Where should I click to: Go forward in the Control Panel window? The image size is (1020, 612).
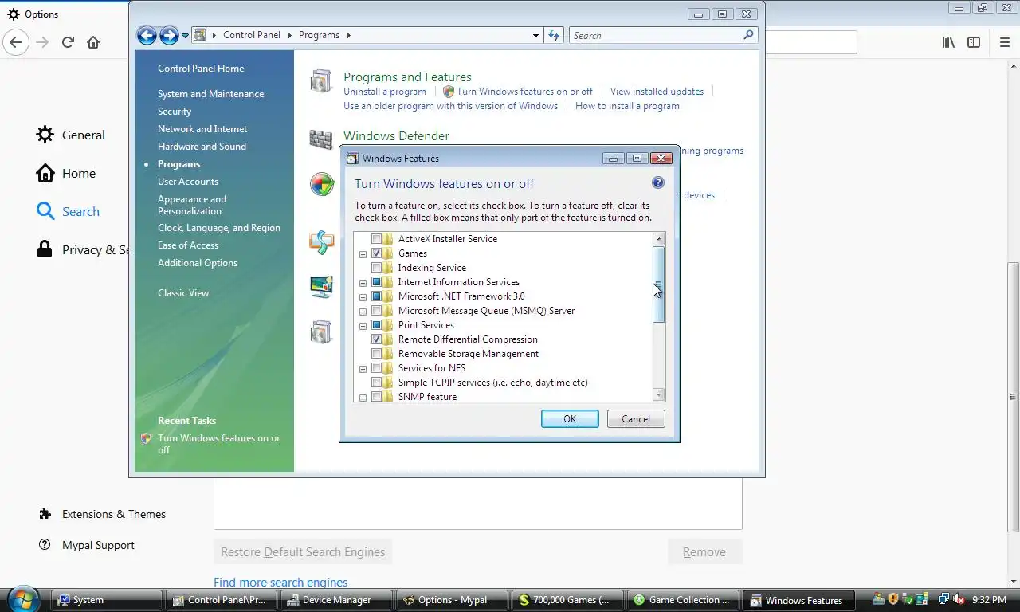click(x=169, y=35)
